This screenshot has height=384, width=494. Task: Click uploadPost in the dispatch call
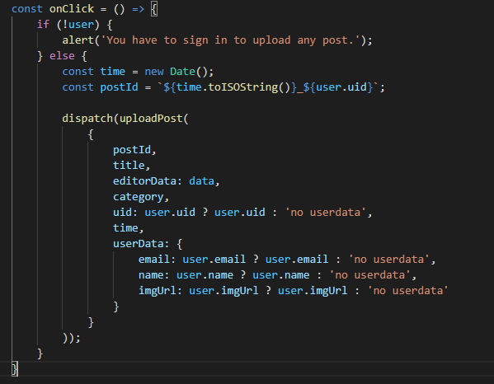pos(151,119)
